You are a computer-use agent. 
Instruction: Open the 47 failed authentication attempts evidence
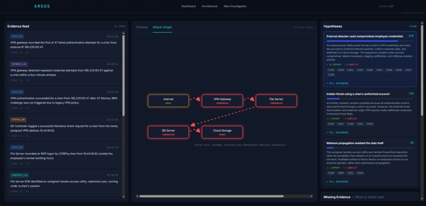[x=64, y=44]
